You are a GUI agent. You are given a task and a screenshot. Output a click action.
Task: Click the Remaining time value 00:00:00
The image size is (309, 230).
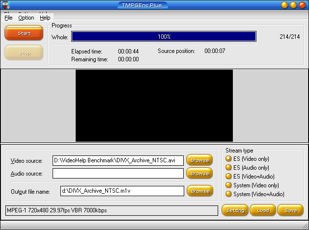point(128,59)
